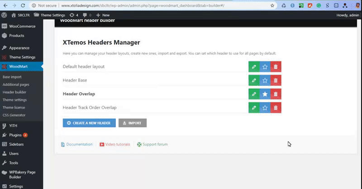Open Products in the admin sidebar
Screen dimensions: 362x189
[21, 36]
